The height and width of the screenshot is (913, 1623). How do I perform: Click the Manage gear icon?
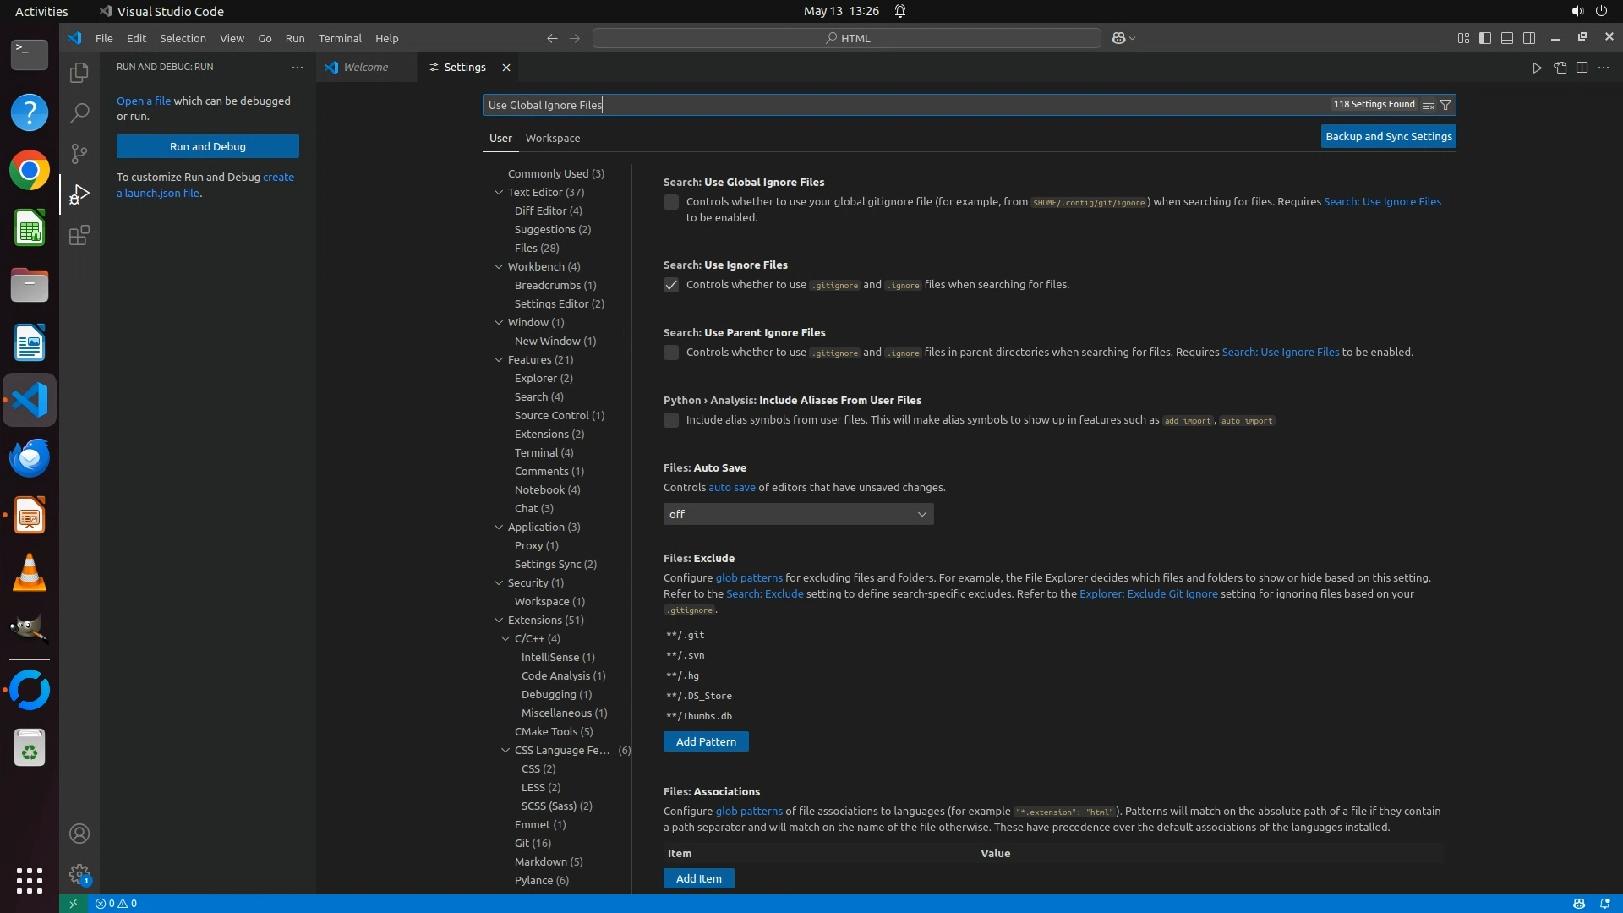click(79, 873)
